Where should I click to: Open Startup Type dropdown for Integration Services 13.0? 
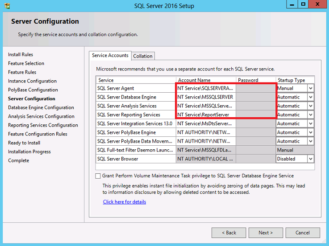click(x=311, y=123)
